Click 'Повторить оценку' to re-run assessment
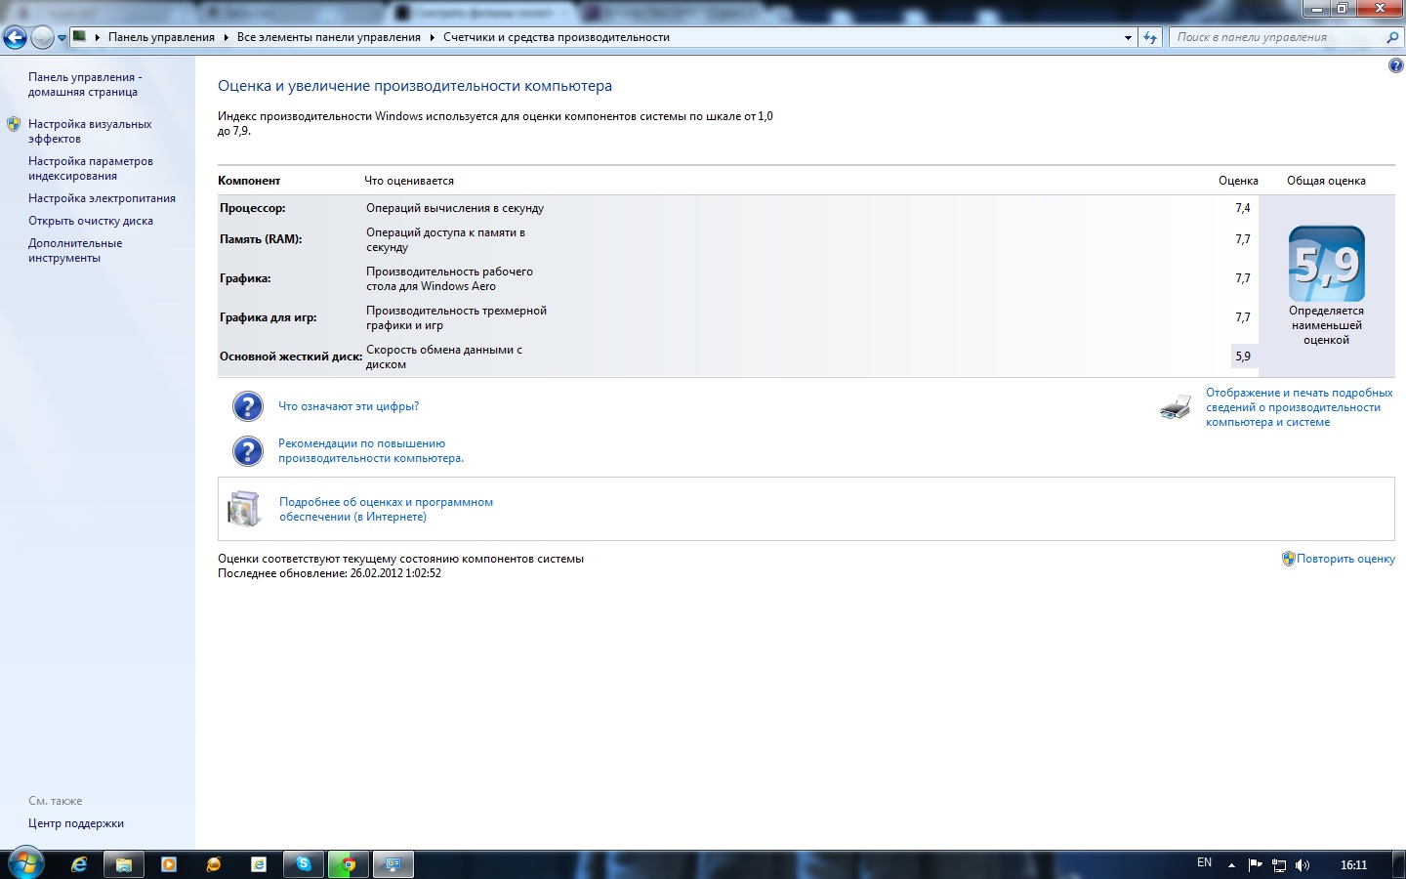The width and height of the screenshot is (1406, 879). (1344, 559)
